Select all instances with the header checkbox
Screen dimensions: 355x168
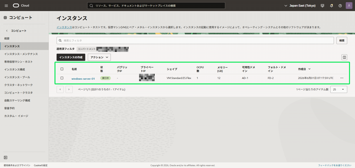click(62, 69)
